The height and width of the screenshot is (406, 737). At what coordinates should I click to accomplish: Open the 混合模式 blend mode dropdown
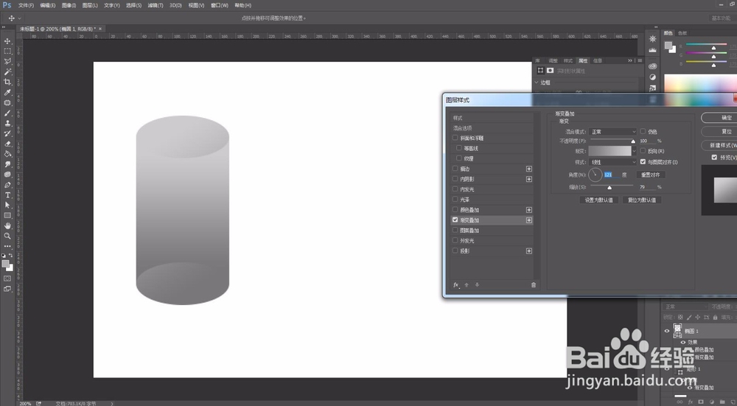[x=613, y=132]
